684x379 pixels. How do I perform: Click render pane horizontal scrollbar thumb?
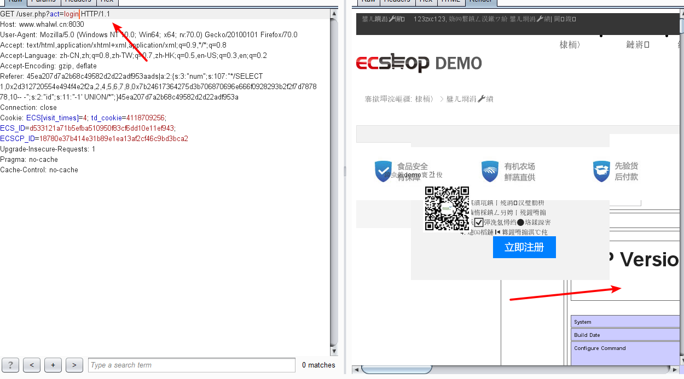pos(396,370)
